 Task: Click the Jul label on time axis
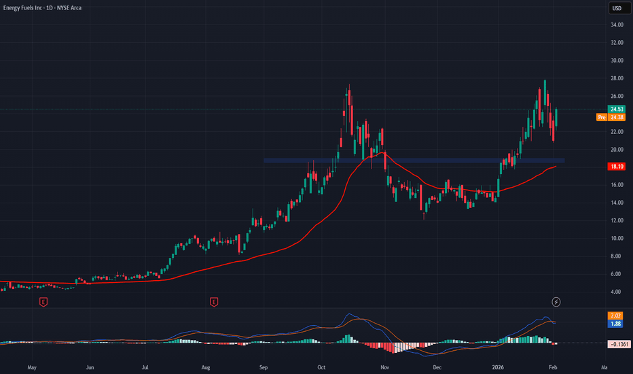(145, 367)
